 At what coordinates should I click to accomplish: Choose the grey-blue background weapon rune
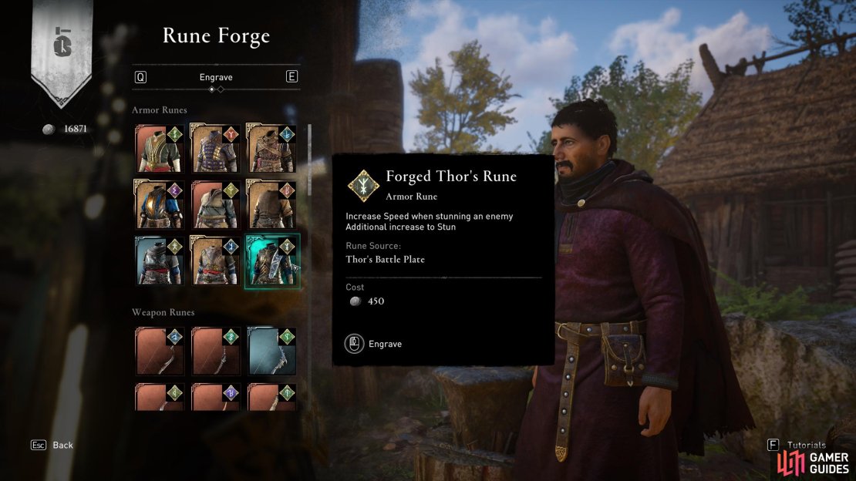[x=272, y=351]
